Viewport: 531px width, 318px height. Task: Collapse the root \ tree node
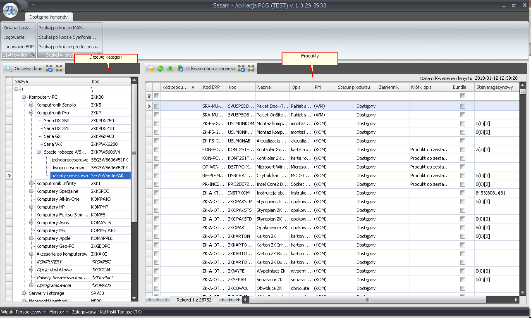(x=17, y=89)
